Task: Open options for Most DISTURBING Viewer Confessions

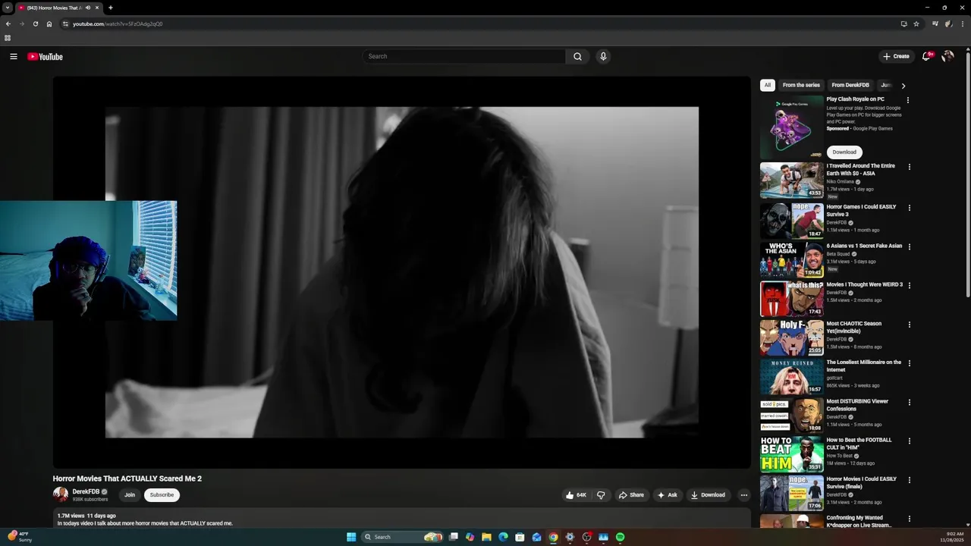Action: click(910, 403)
